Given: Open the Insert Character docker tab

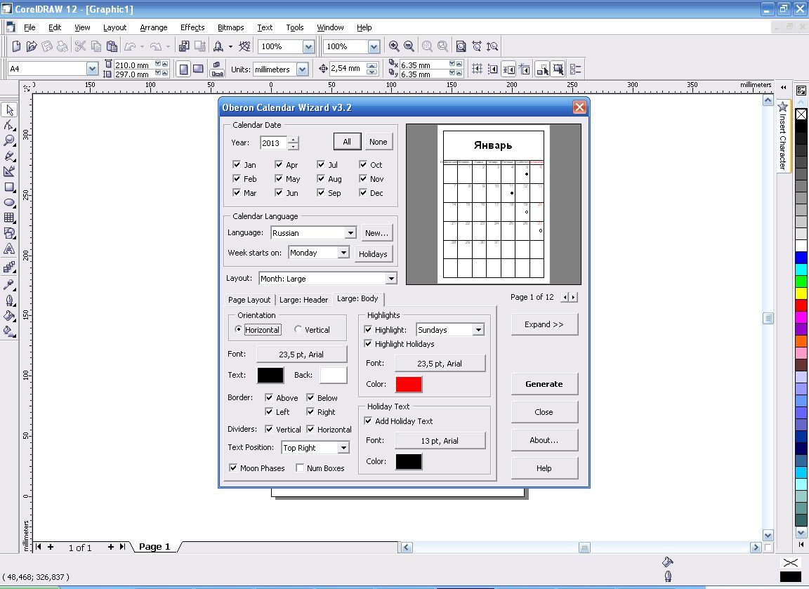Looking at the screenshot, I should 783,136.
